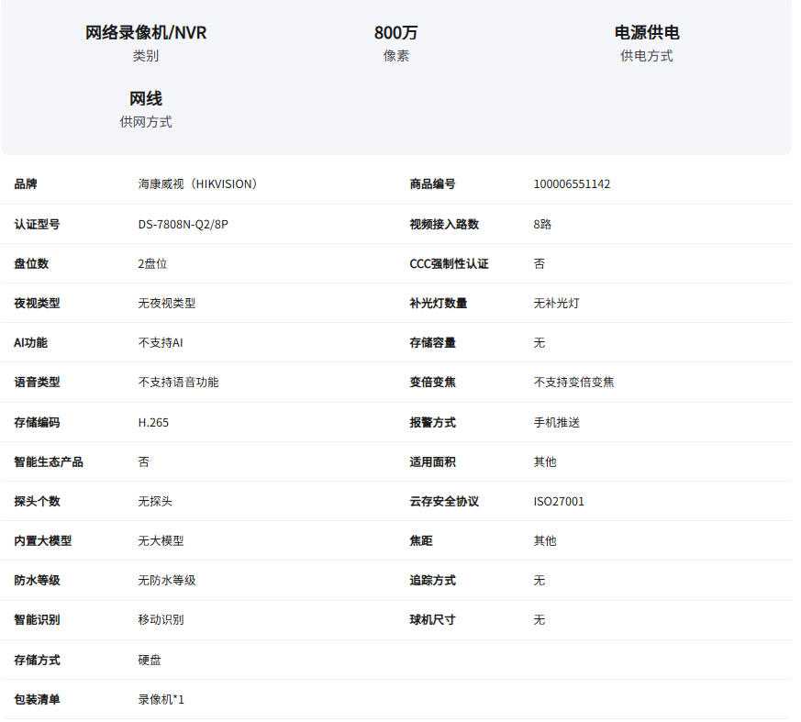Click the 追踪方式 row label

(432, 580)
